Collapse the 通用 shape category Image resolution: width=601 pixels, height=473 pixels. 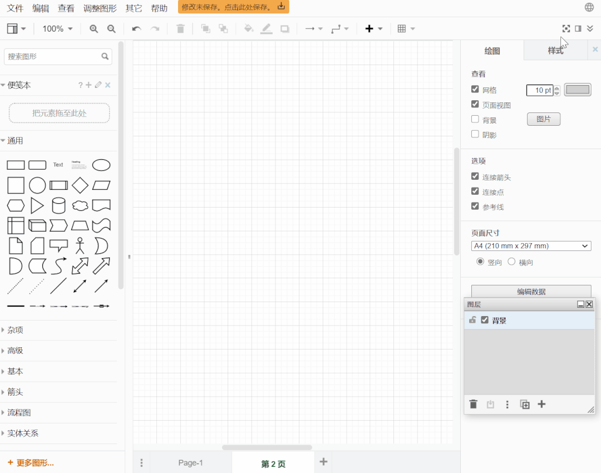pyautogui.click(x=58, y=141)
